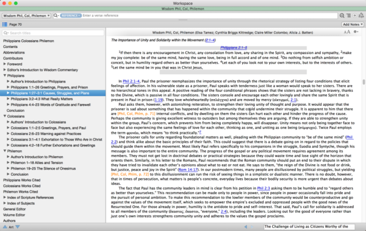Click the down arrow next to Art

[18, 227]
